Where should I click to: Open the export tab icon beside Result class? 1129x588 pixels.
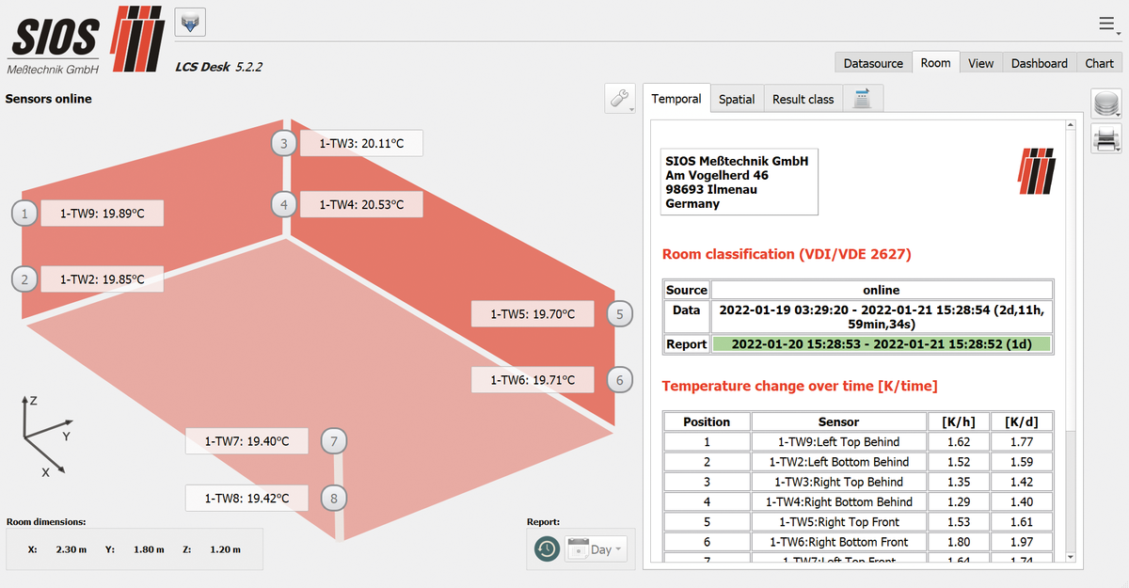[862, 99]
